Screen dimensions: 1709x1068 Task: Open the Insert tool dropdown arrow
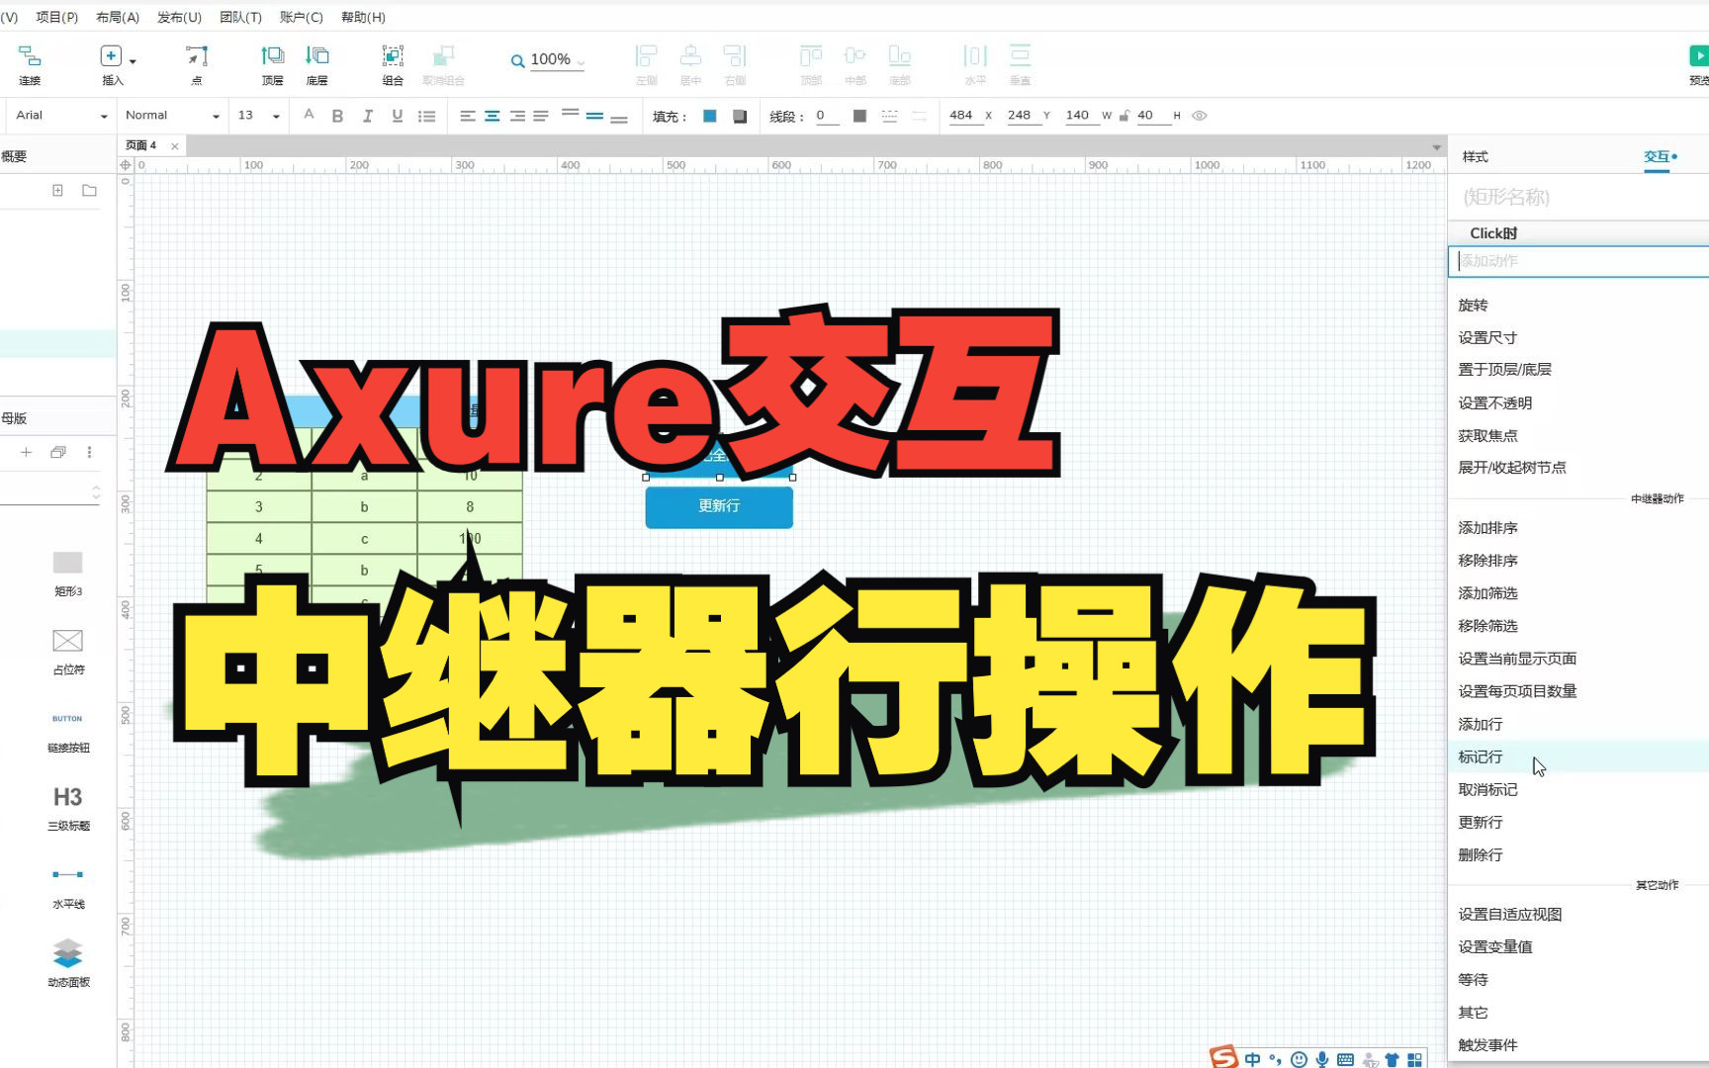pos(133,61)
